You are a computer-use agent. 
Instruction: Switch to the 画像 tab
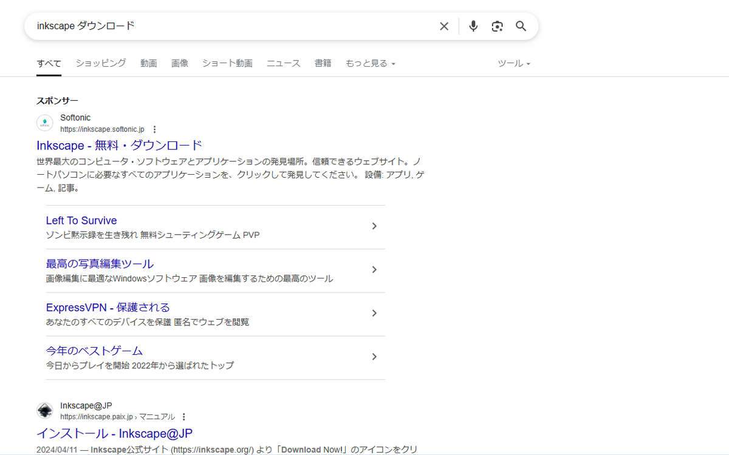click(180, 63)
